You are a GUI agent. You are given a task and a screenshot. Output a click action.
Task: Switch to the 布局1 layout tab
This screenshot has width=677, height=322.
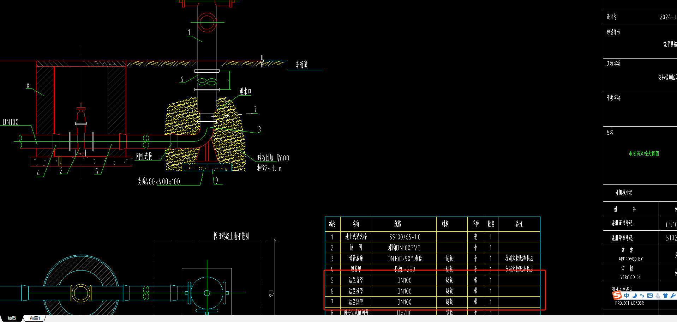35,318
